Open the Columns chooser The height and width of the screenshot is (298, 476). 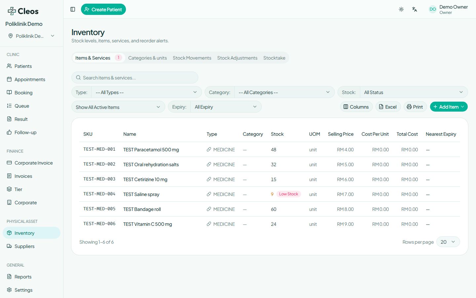[x=356, y=107]
